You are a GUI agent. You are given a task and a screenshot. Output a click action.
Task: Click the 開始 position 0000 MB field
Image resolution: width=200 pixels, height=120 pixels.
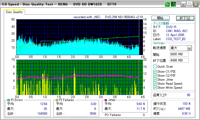coord(179,54)
